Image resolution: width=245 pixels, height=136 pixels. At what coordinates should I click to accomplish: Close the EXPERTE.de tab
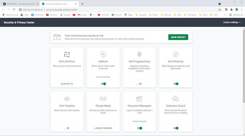point(37,4)
